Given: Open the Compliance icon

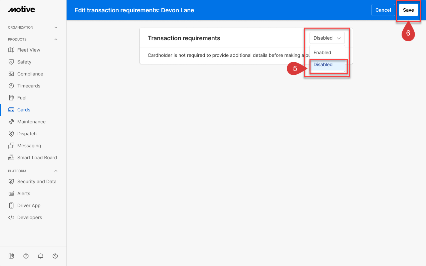Looking at the screenshot, I should click(x=11, y=74).
